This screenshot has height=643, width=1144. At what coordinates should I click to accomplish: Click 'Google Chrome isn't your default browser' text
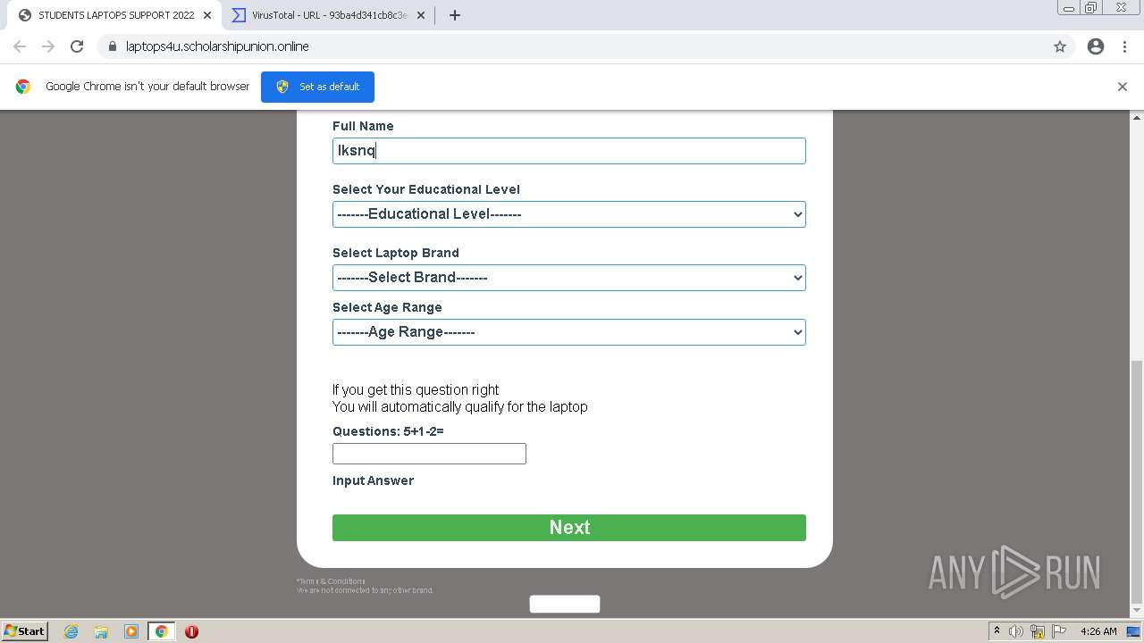click(x=147, y=87)
